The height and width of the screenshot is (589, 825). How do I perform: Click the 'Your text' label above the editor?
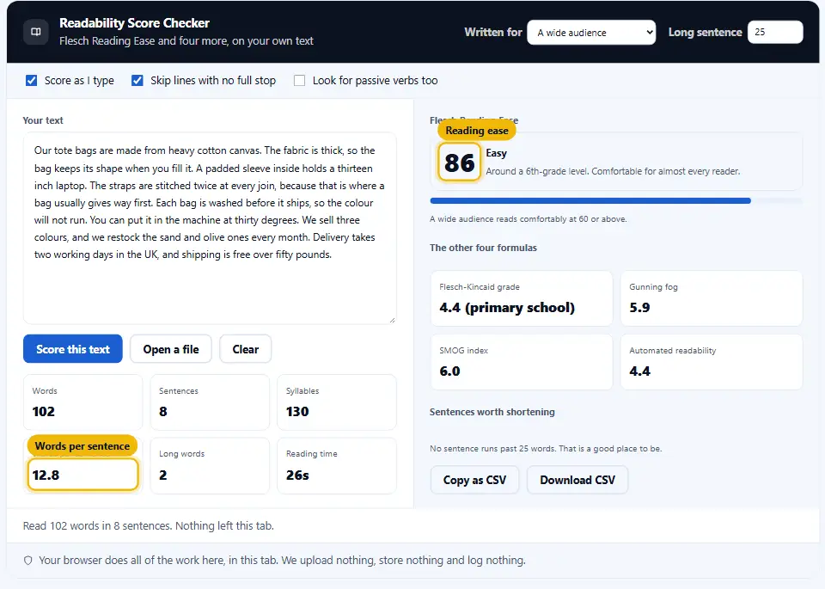point(43,120)
